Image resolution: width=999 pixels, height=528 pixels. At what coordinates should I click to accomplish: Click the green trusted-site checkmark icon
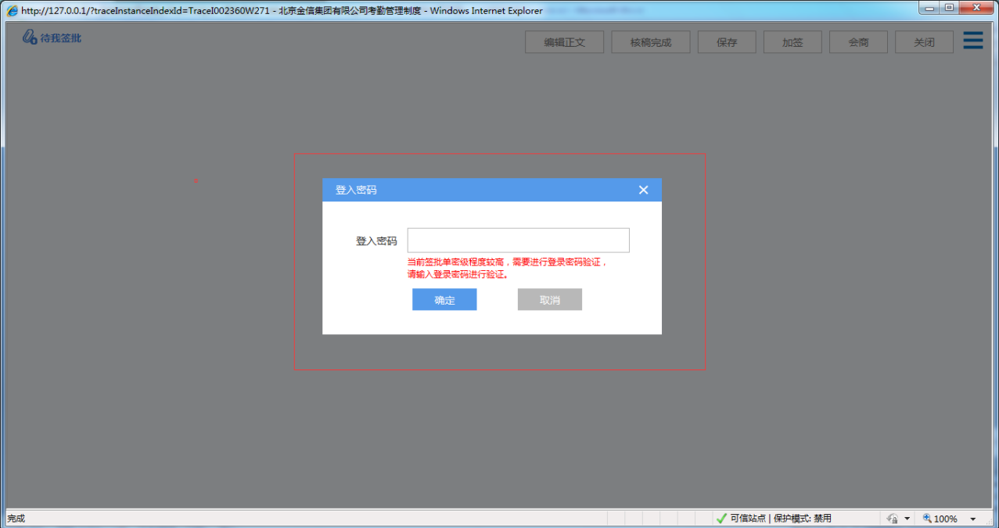click(x=721, y=518)
